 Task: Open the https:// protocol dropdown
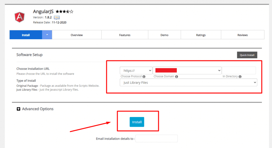[136, 71]
